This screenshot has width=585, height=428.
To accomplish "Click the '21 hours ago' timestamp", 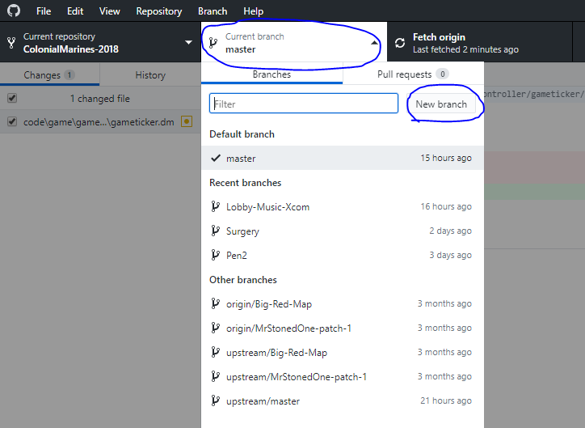I will click(x=446, y=400).
